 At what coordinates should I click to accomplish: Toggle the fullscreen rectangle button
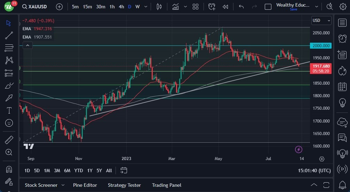pos(268,7)
